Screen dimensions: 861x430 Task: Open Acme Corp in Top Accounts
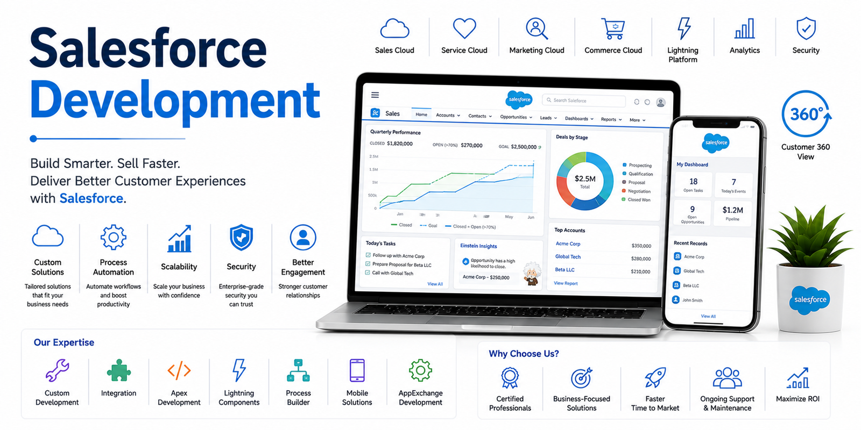[x=568, y=243]
